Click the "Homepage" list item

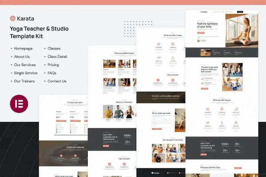23,48
